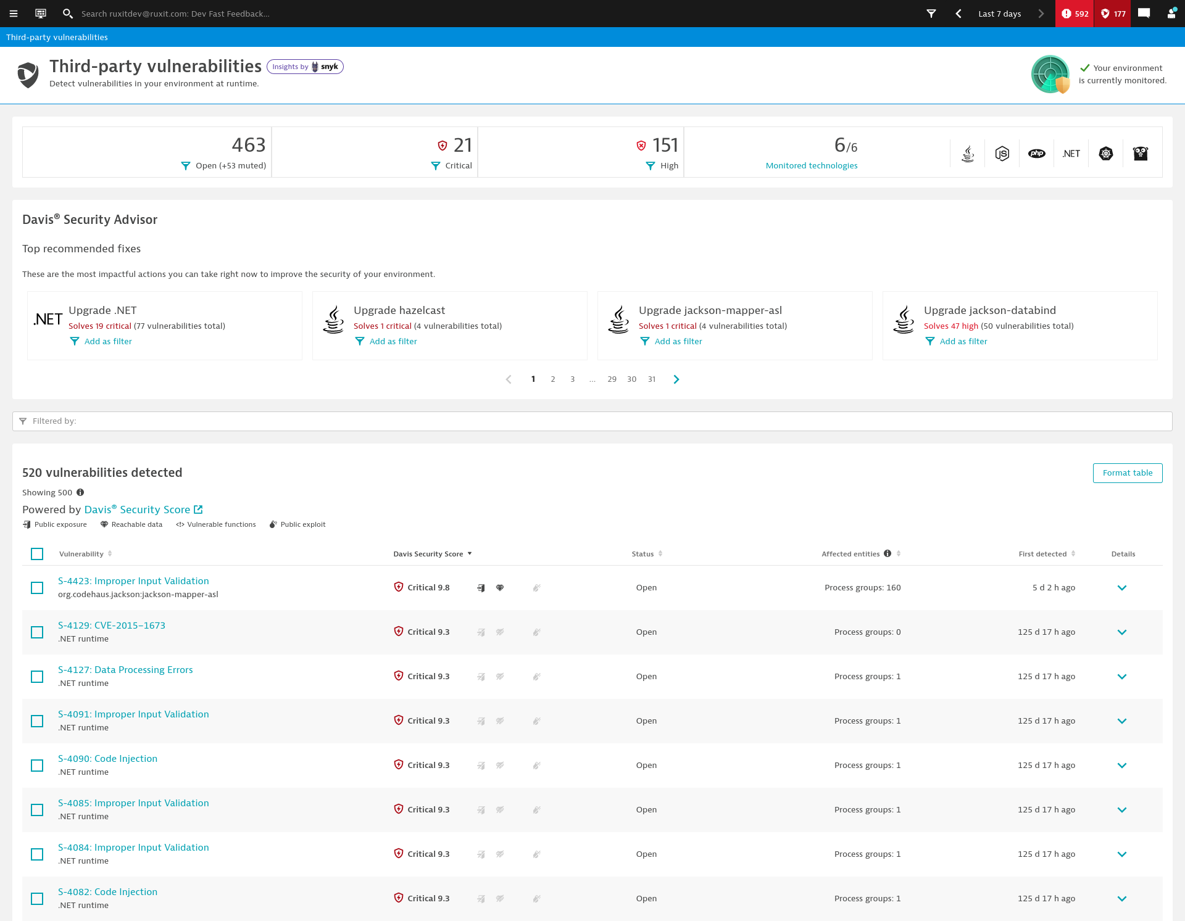The width and height of the screenshot is (1185, 921).
Task: Select checkbox for S-4090 row
Action: [x=37, y=766]
